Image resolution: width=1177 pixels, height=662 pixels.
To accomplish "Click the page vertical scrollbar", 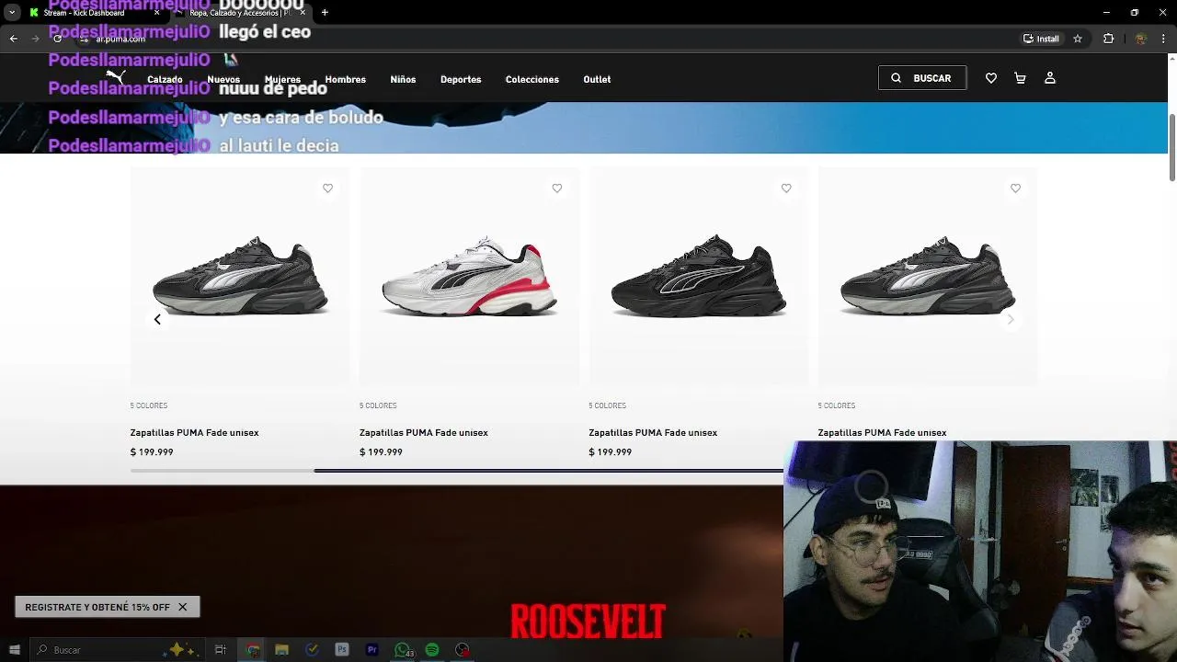I will (1171, 147).
